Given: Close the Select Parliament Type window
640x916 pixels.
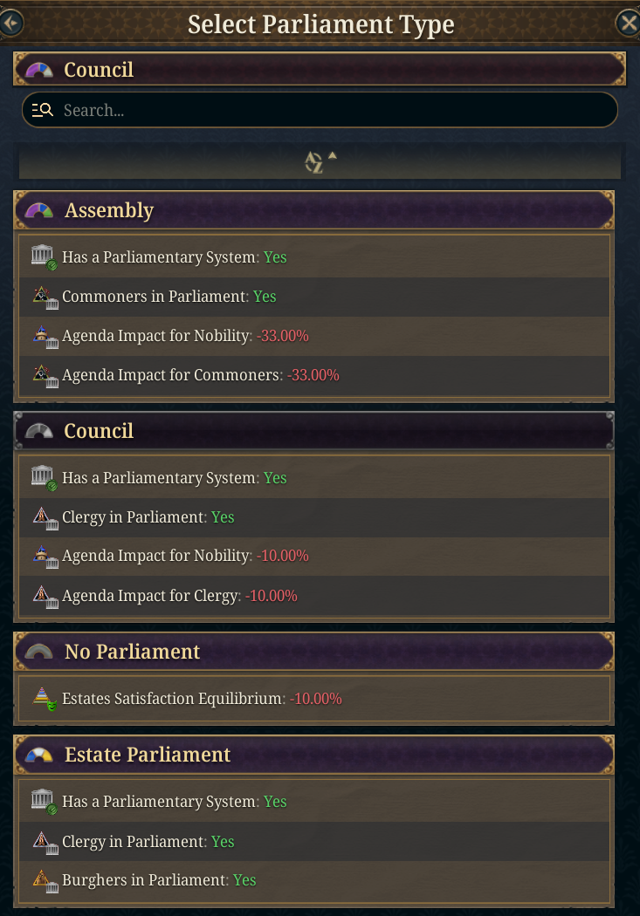Looking at the screenshot, I should click(x=629, y=24).
